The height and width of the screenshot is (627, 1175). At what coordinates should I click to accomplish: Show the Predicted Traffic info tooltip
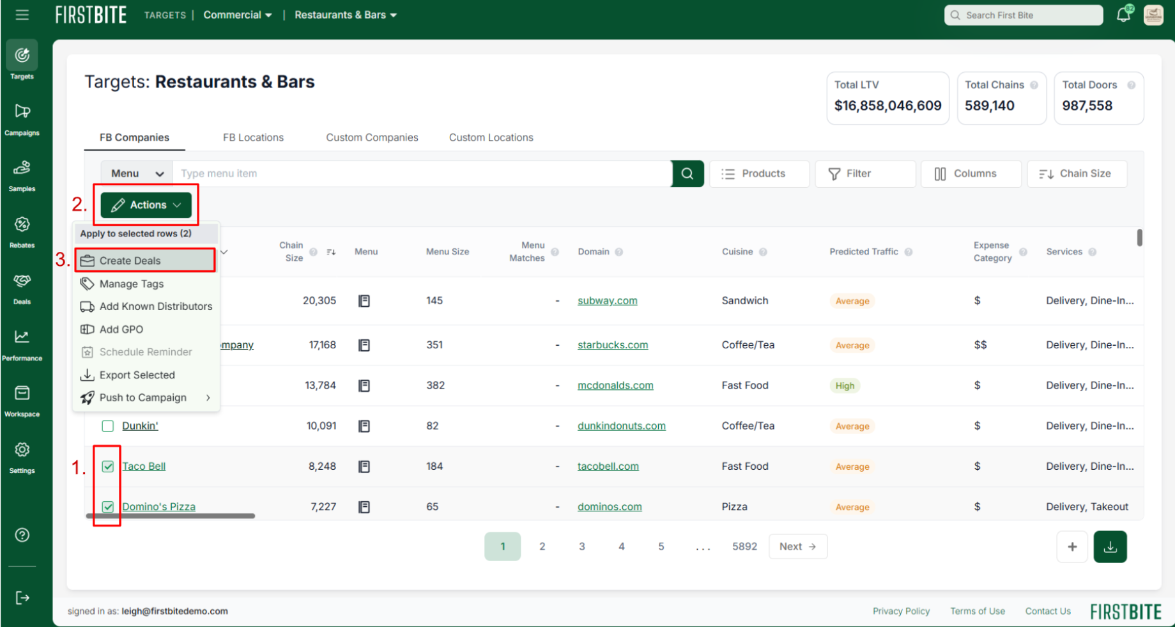click(x=909, y=252)
